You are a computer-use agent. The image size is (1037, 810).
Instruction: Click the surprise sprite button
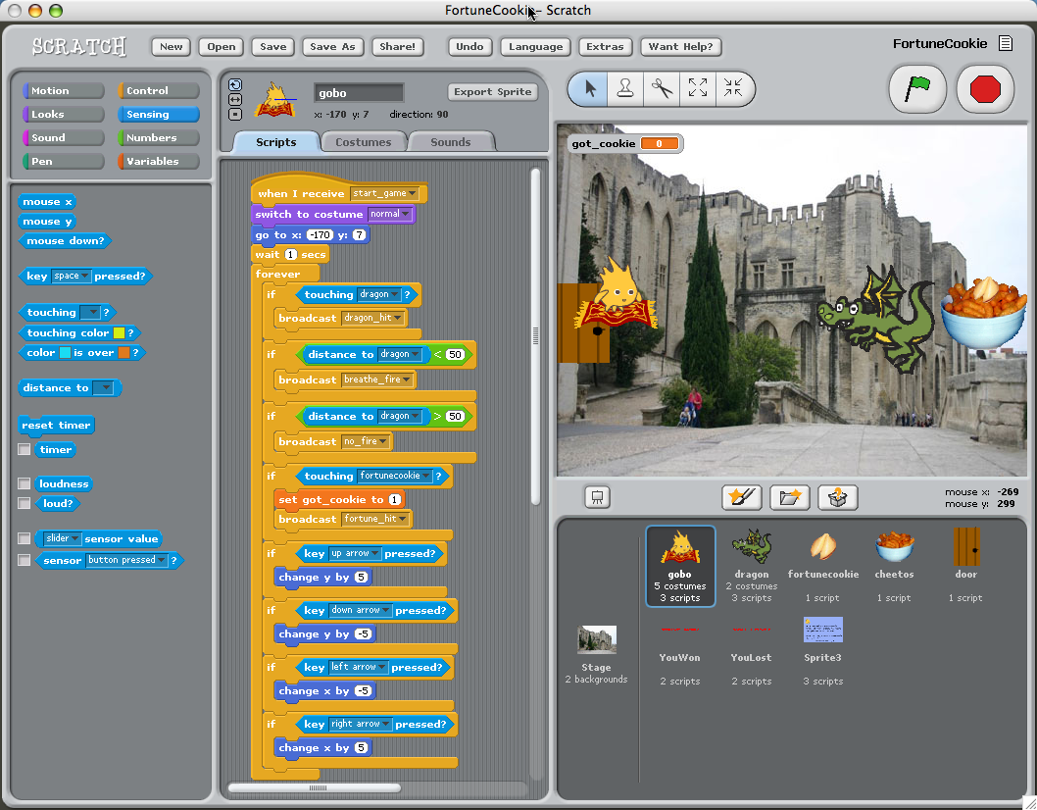[837, 497]
